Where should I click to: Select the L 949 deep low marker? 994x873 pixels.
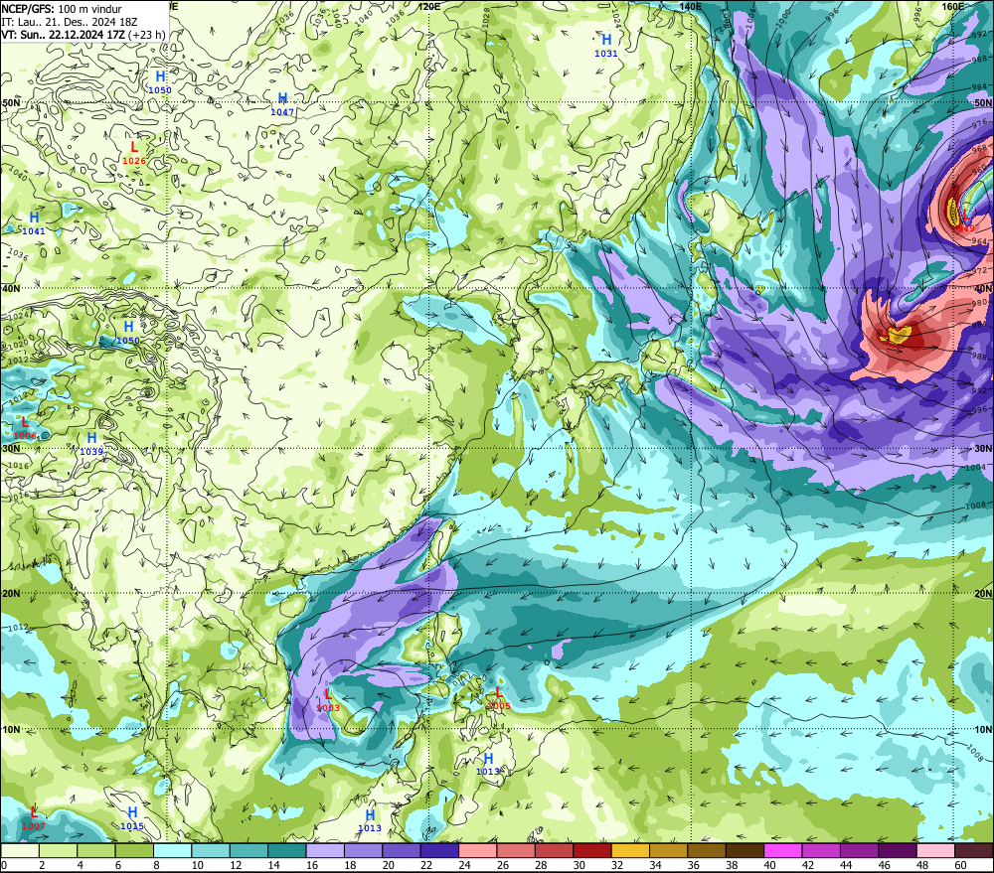click(966, 220)
